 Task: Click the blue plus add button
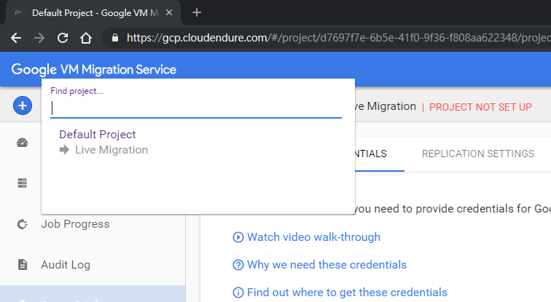pyautogui.click(x=23, y=106)
